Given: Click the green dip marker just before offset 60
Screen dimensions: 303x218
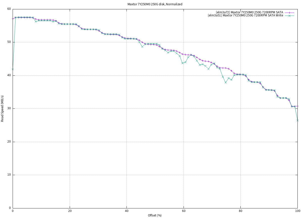Looking at the screenshot, I should [183, 63].
